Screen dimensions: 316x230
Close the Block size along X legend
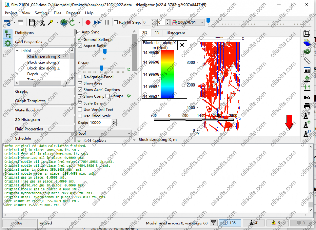tap(182, 45)
